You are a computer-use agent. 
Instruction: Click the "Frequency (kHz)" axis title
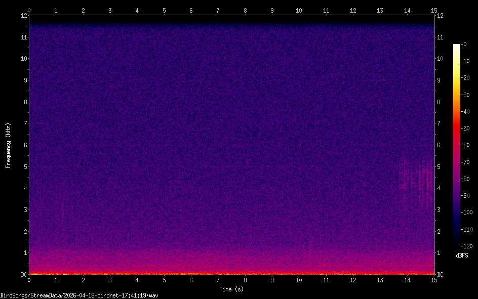click(8, 145)
